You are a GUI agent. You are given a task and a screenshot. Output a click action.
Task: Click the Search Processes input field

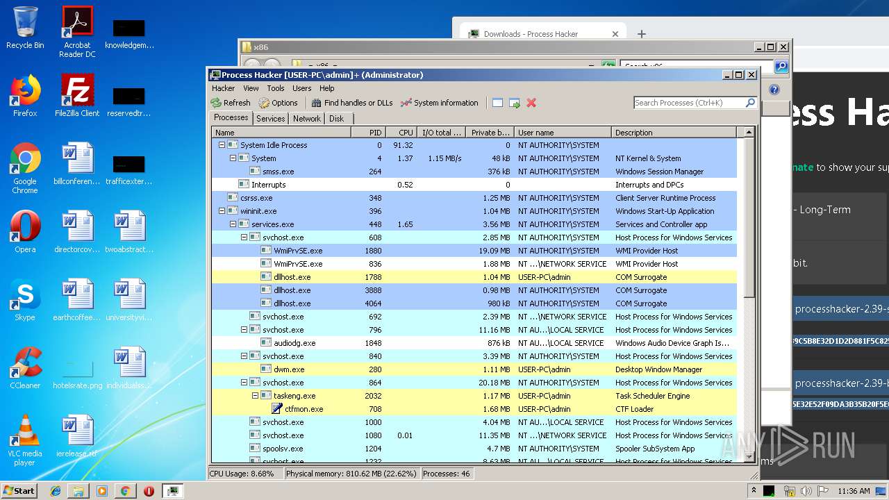688,103
